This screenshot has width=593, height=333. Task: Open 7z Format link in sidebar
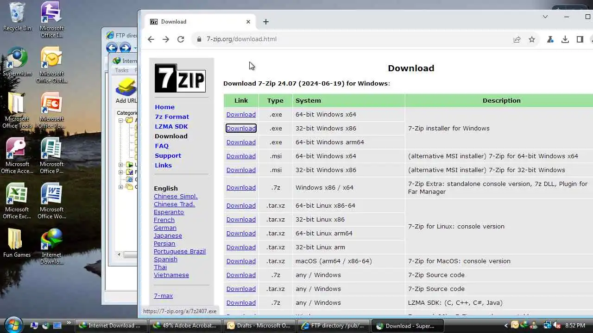point(172,117)
